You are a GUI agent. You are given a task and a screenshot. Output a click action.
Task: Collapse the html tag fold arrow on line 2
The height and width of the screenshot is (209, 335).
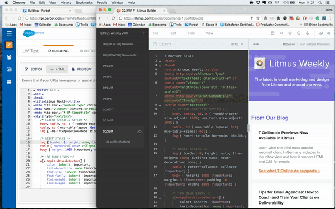pyautogui.click(x=160, y=61)
